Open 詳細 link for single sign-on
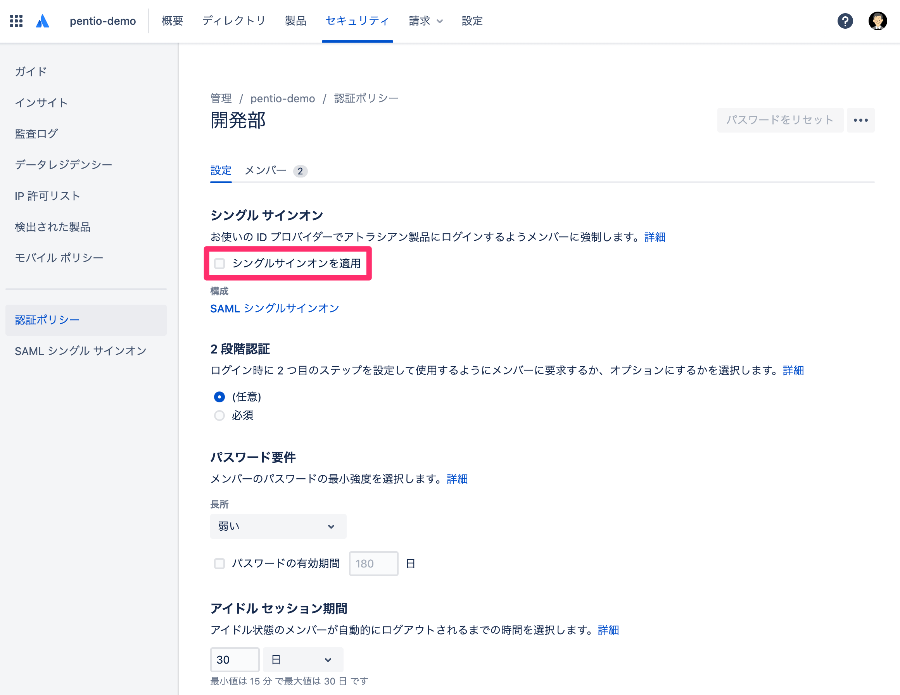This screenshot has height=695, width=900. point(655,237)
